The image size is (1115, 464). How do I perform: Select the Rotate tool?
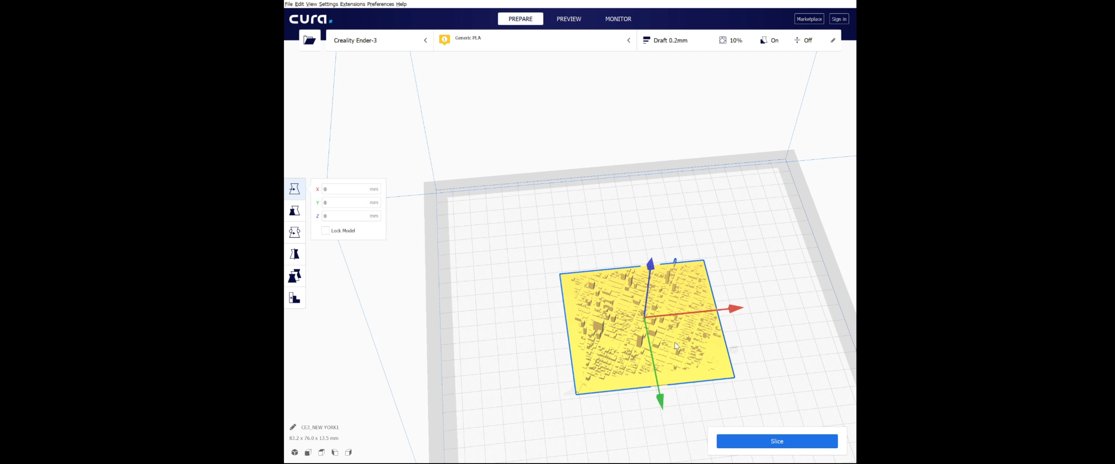tap(295, 232)
